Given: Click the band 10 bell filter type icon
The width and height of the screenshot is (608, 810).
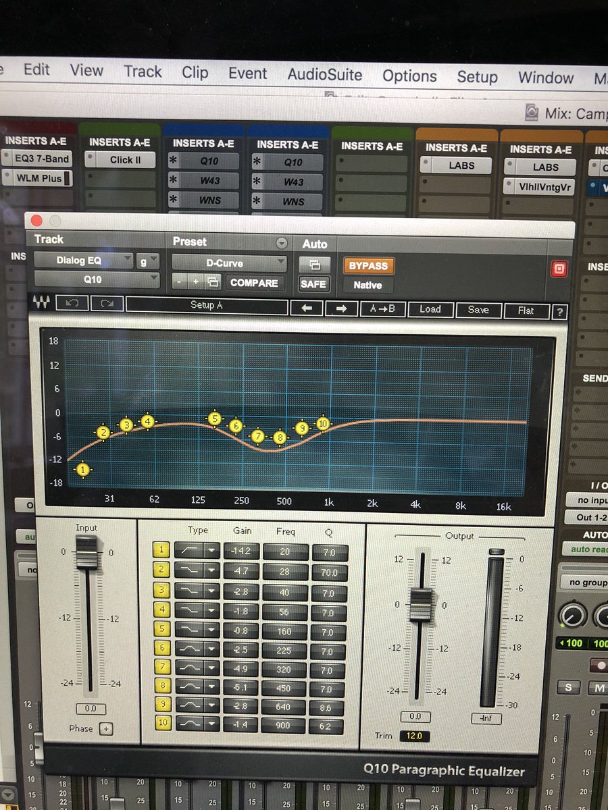Looking at the screenshot, I should pos(188,724).
